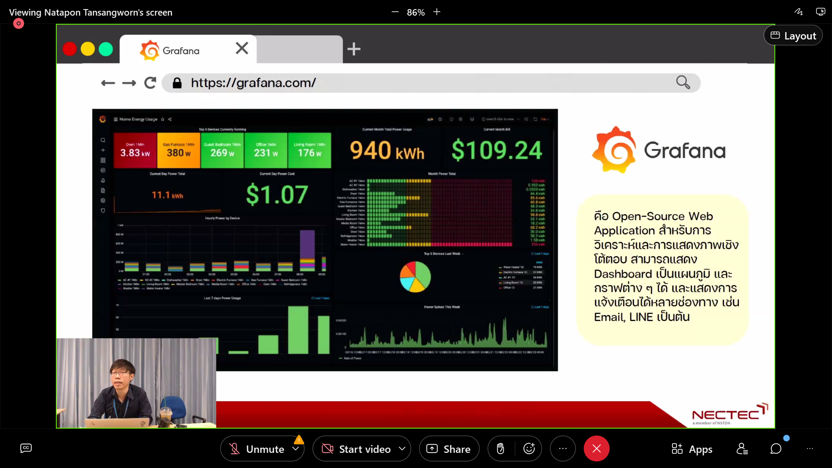This screenshot has width=832, height=468.
Task: Click the Gas Furnace 380 W panel
Action: coord(179,150)
